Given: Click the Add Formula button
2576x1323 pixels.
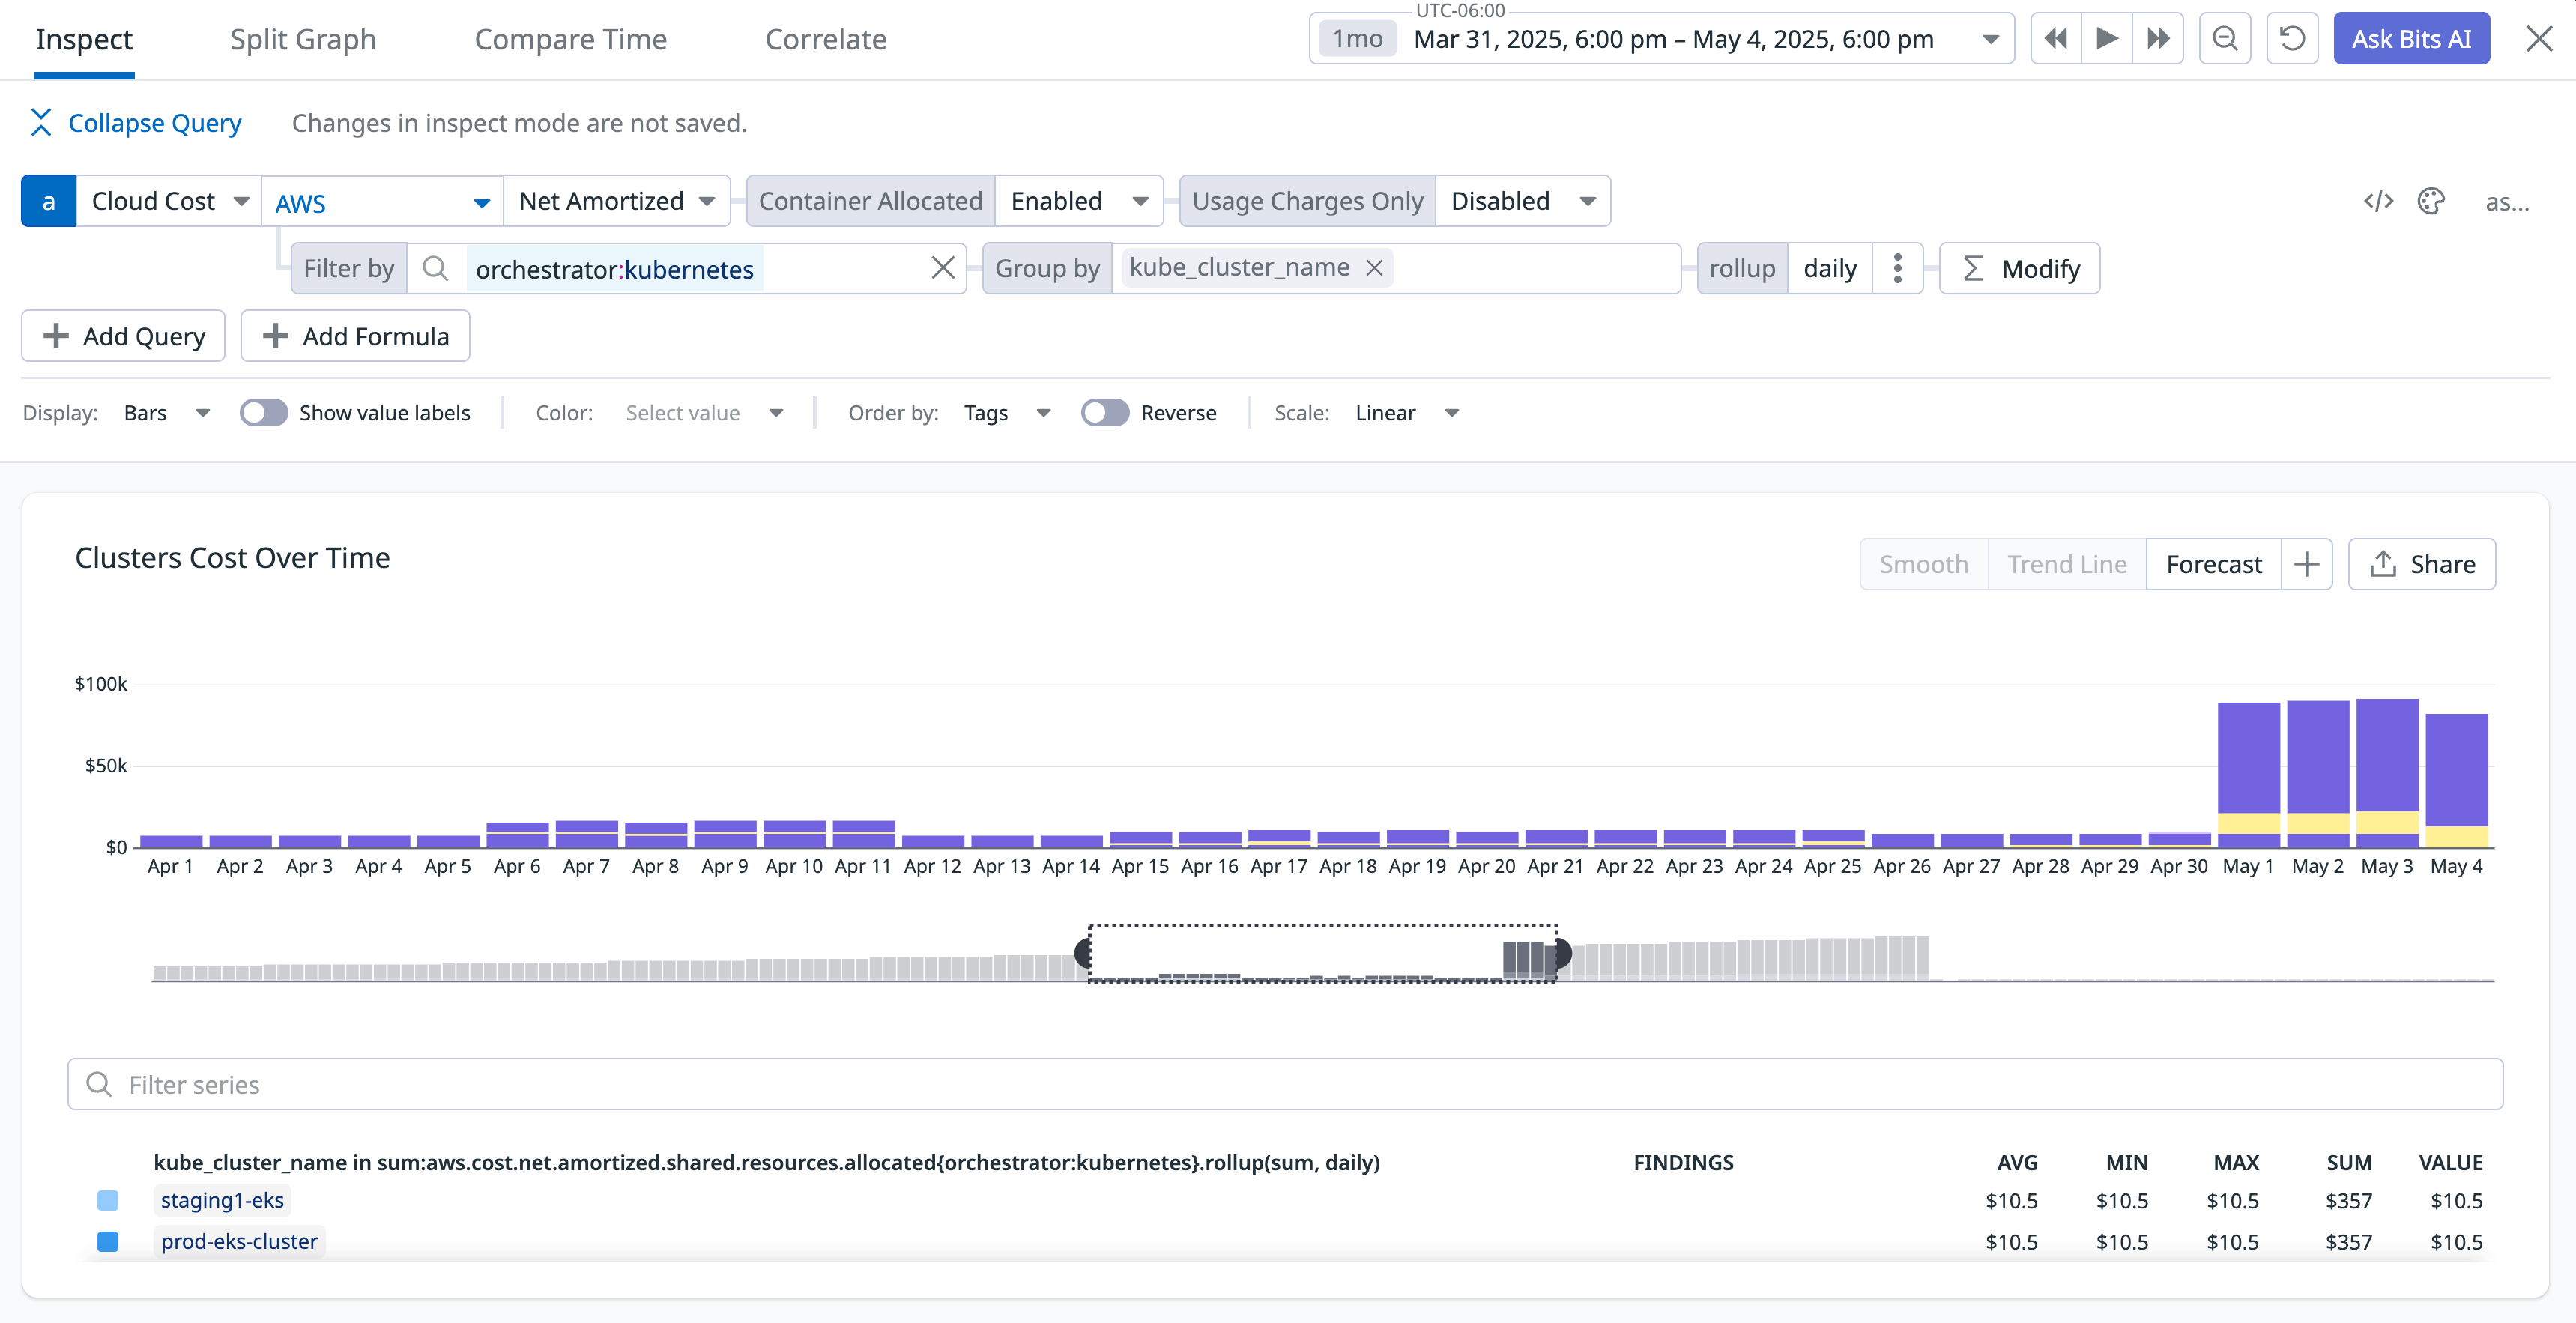Looking at the screenshot, I should (355, 335).
